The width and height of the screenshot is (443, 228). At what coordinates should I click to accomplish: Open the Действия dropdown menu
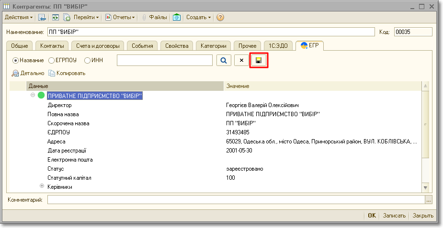pos(19,17)
